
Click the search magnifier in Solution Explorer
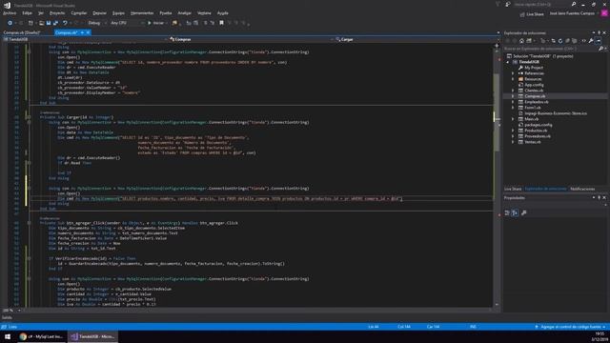pos(600,49)
